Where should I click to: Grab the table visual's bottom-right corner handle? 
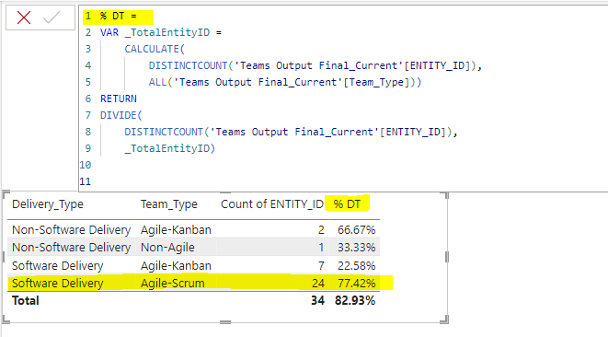(445, 320)
